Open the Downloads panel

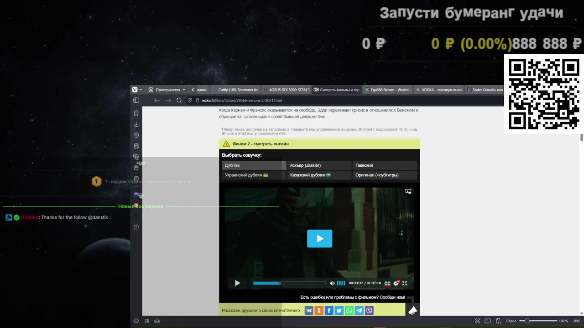click(x=136, y=124)
